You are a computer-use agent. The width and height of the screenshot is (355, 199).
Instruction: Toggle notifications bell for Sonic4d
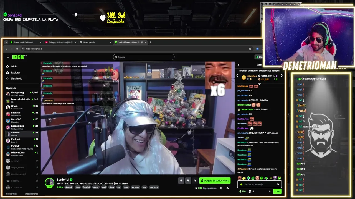[181, 180]
